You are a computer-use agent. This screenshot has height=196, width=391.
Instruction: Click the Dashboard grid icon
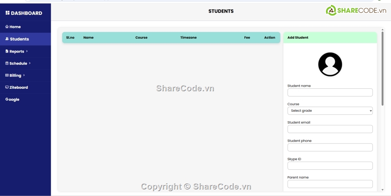click(x=7, y=13)
